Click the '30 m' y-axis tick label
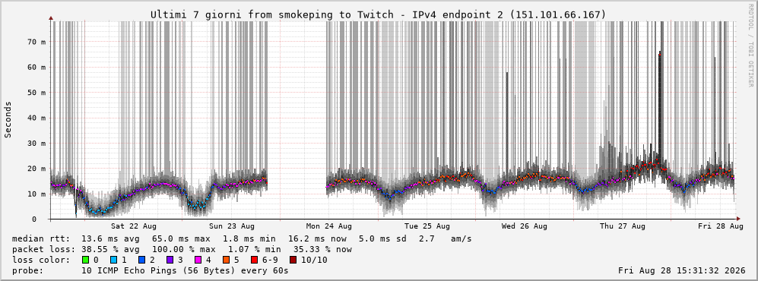The height and width of the screenshot is (281, 758). [36, 144]
